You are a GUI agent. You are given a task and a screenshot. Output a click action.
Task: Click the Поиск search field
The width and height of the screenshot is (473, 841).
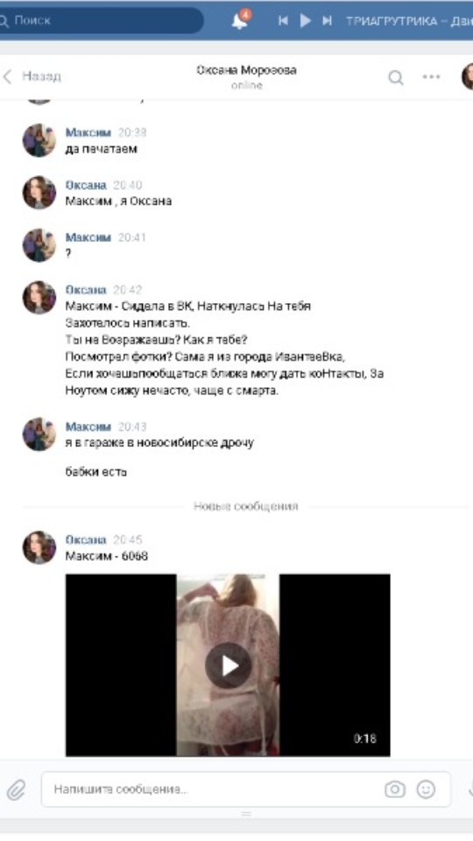pos(101,21)
